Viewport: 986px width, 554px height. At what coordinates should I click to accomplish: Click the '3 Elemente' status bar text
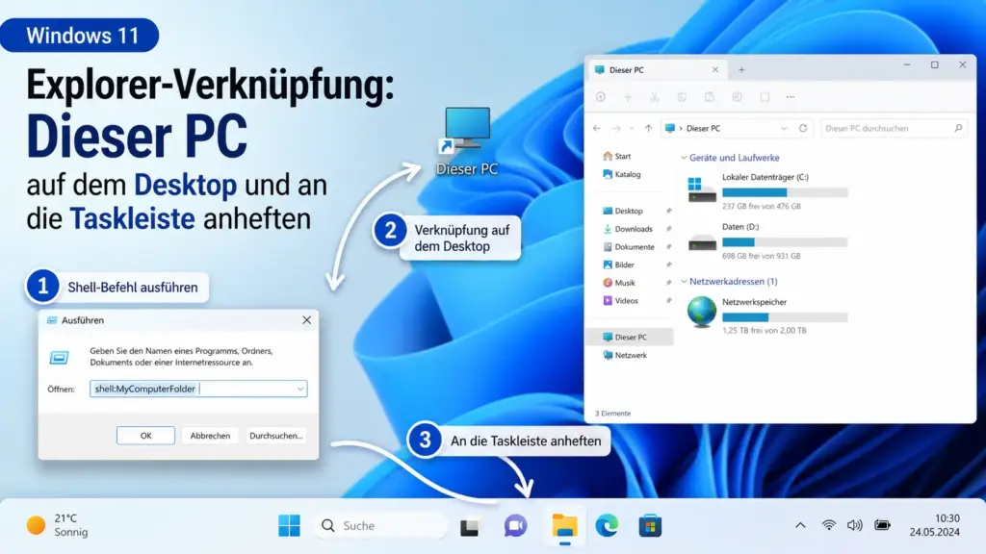click(x=612, y=414)
